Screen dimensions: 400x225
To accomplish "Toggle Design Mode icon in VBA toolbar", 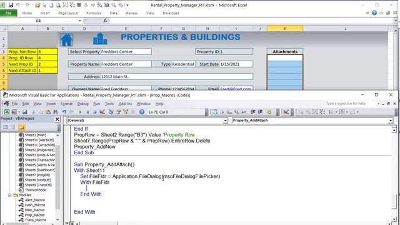I will tap(102, 112).
